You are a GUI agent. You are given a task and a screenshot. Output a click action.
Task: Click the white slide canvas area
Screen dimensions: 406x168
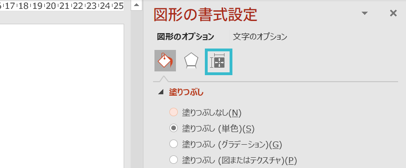62,96
